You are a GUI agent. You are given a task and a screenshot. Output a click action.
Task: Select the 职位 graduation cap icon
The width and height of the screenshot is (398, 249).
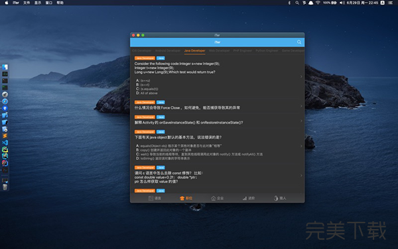182,198
